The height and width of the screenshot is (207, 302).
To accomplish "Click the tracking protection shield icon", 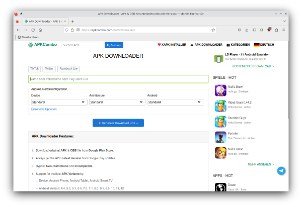I will coord(66,30).
